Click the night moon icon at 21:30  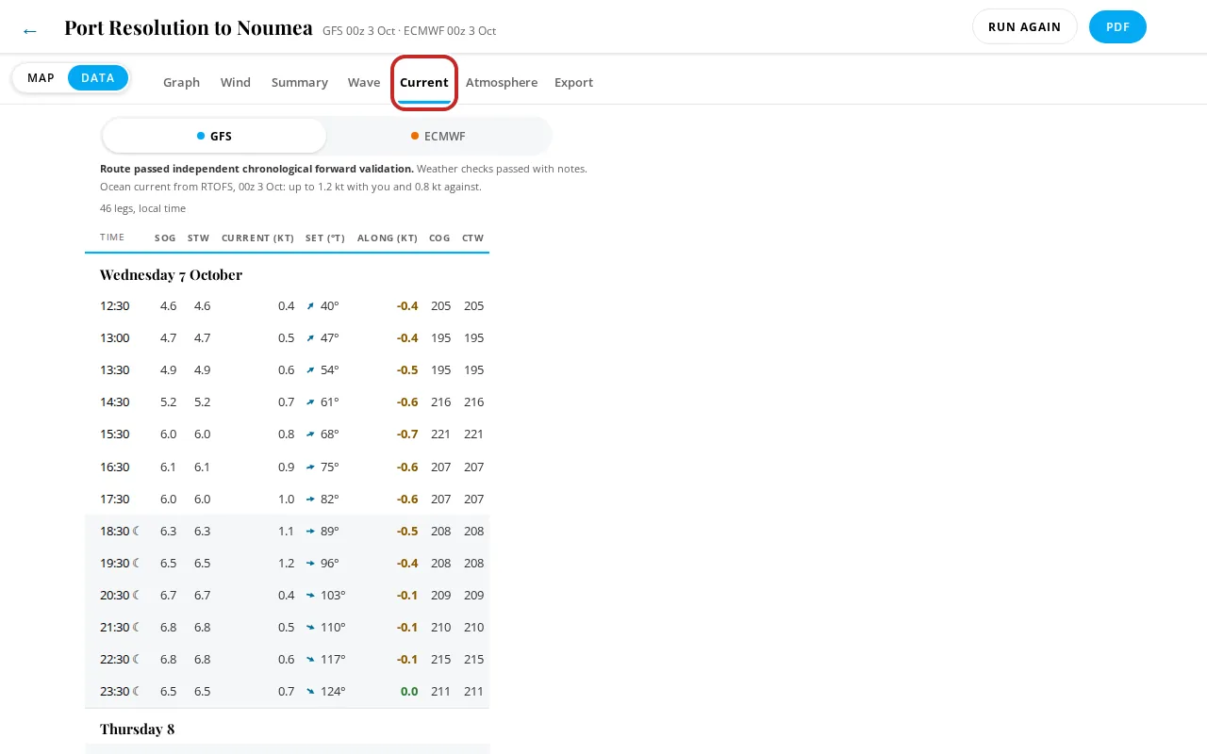click(137, 627)
